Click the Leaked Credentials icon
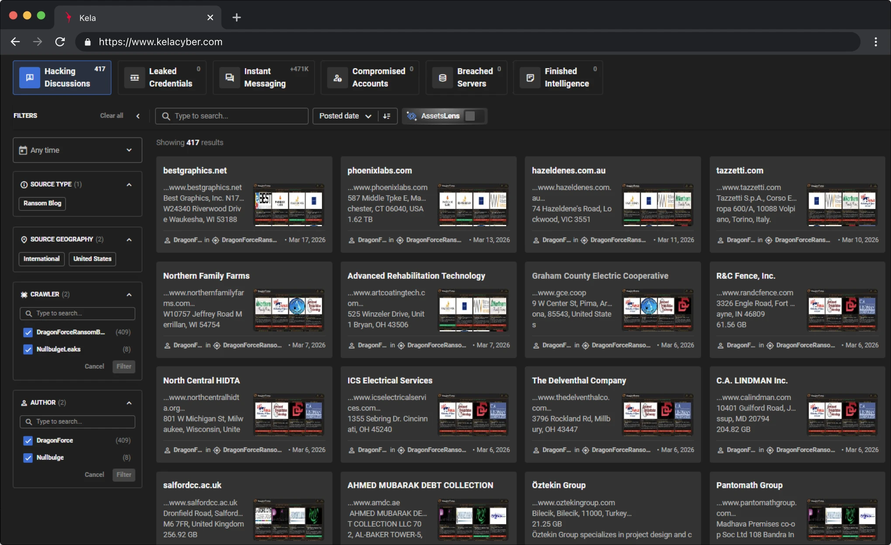891x545 pixels. (135, 78)
